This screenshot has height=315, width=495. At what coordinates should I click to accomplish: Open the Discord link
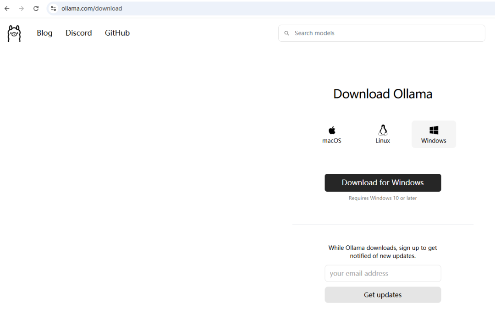[79, 33]
